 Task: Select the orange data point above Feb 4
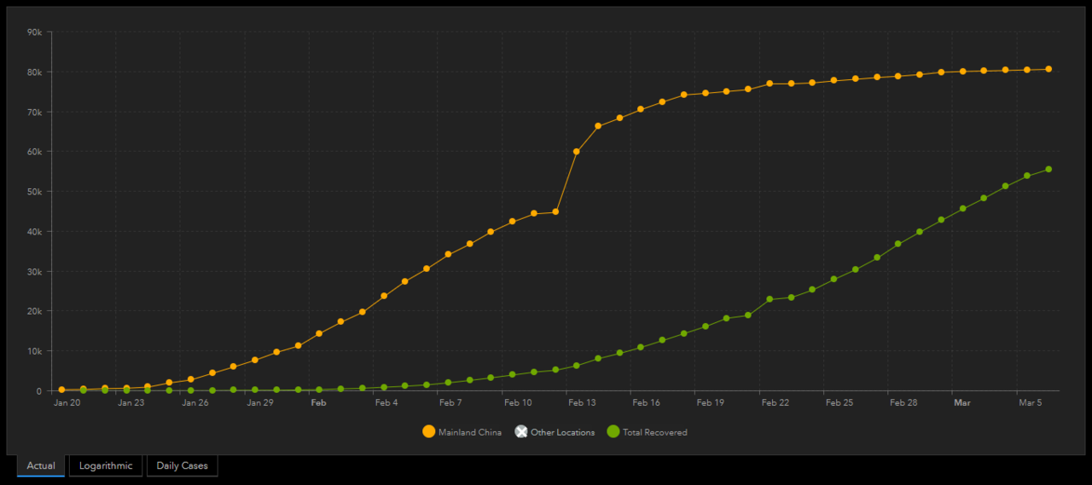pos(384,296)
